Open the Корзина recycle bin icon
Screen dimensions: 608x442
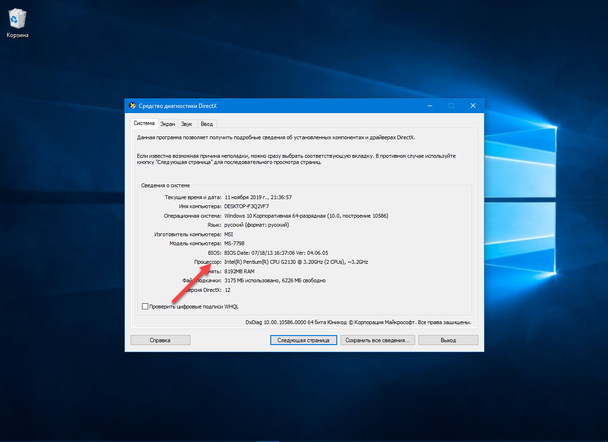(x=18, y=24)
